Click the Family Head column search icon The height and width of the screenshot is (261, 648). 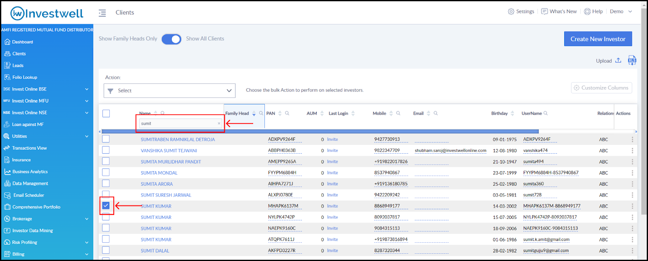(261, 113)
